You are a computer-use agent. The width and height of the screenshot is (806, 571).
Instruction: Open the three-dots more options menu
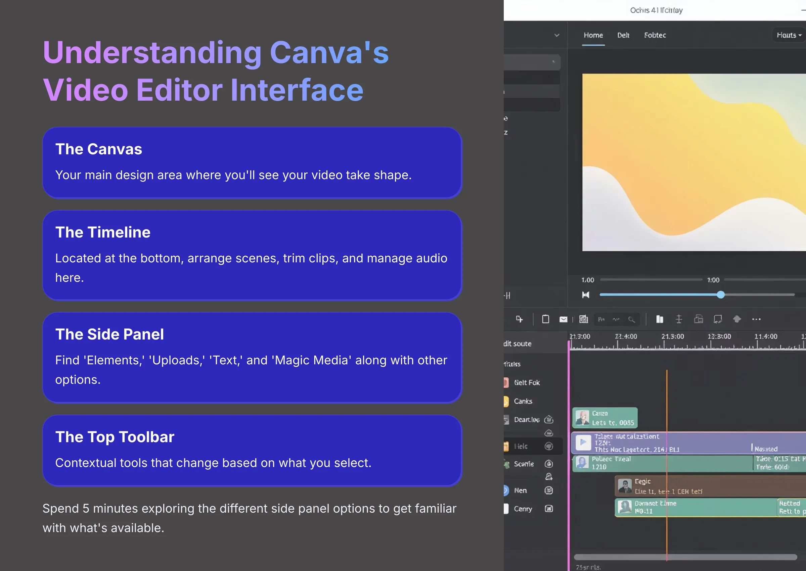point(756,319)
